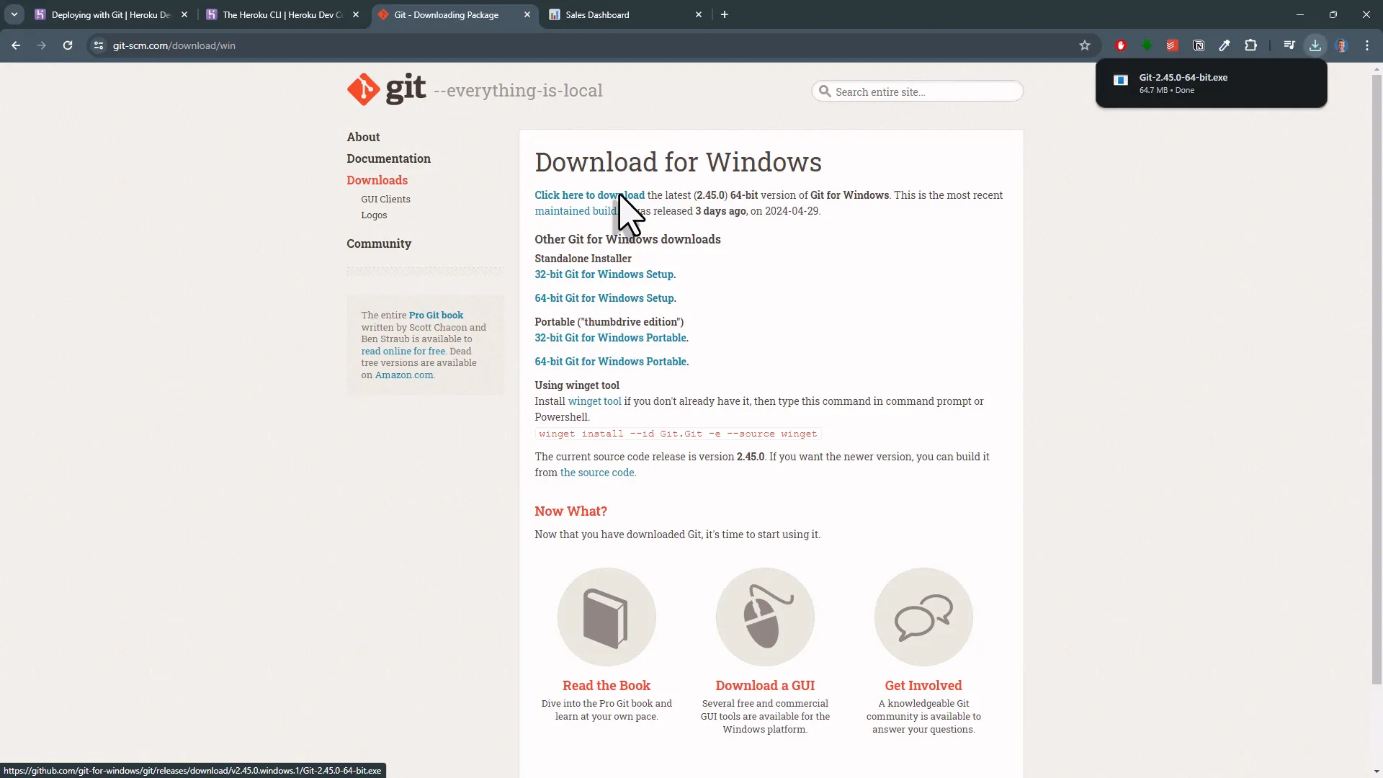Open the tab search dropdown arrow
1383x778 pixels.
pos(14,14)
